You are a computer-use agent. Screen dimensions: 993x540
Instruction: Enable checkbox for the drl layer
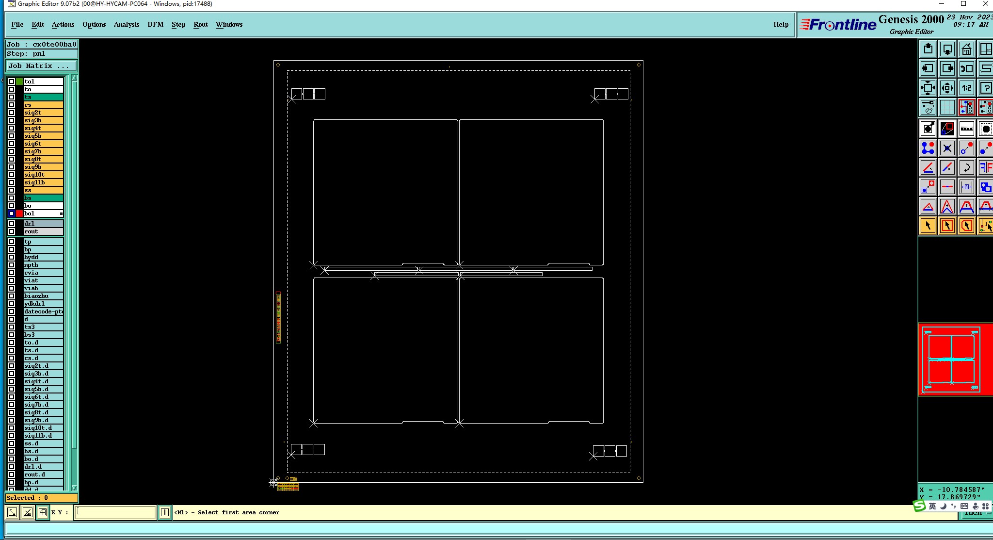[x=12, y=224]
